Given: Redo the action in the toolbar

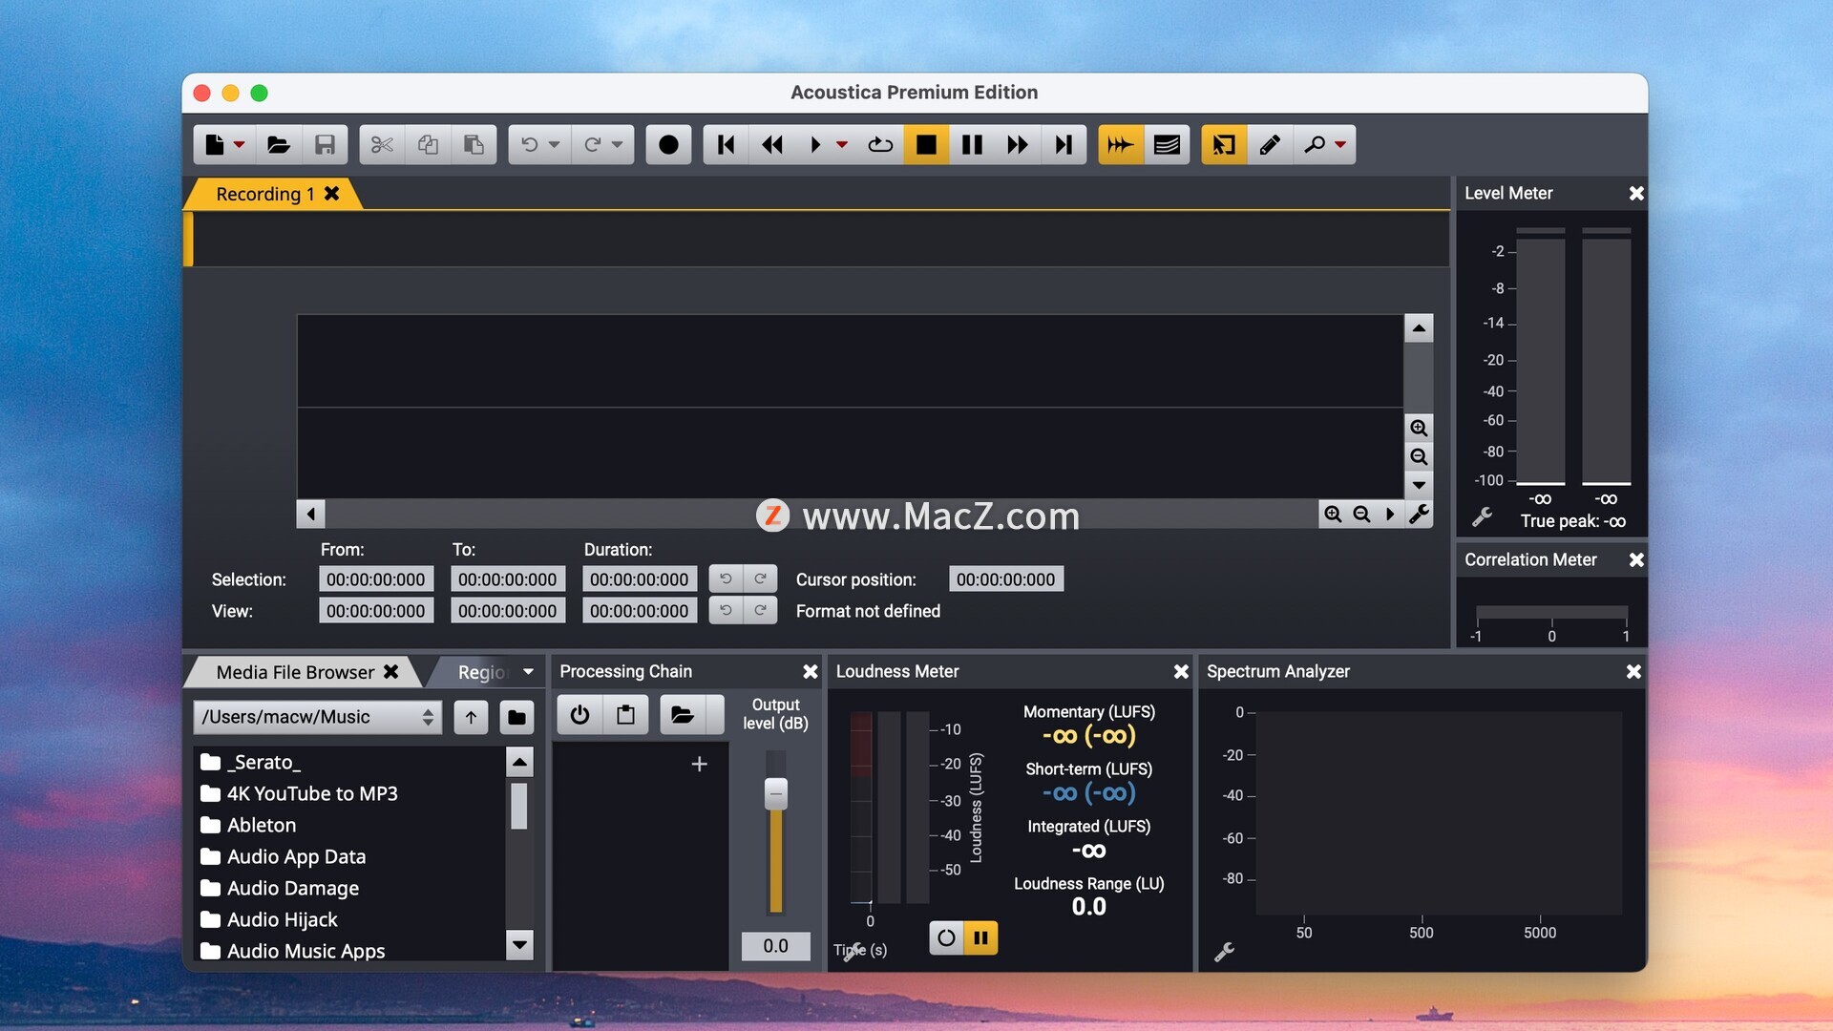Looking at the screenshot, I should (x=592, y=145).
